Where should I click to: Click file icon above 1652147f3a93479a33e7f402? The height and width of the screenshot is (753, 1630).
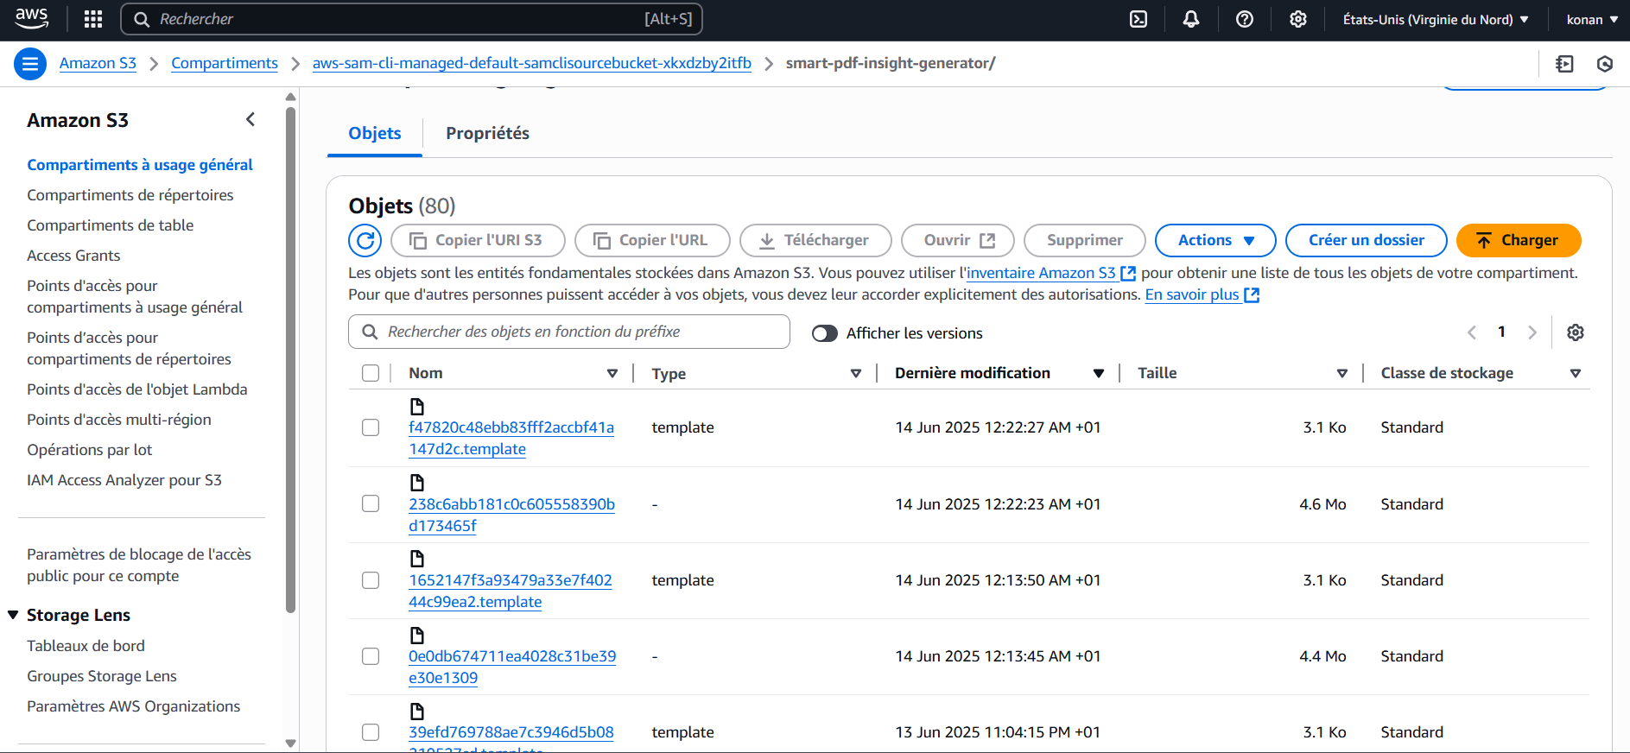pyautogui.click(x=417, y=559)
